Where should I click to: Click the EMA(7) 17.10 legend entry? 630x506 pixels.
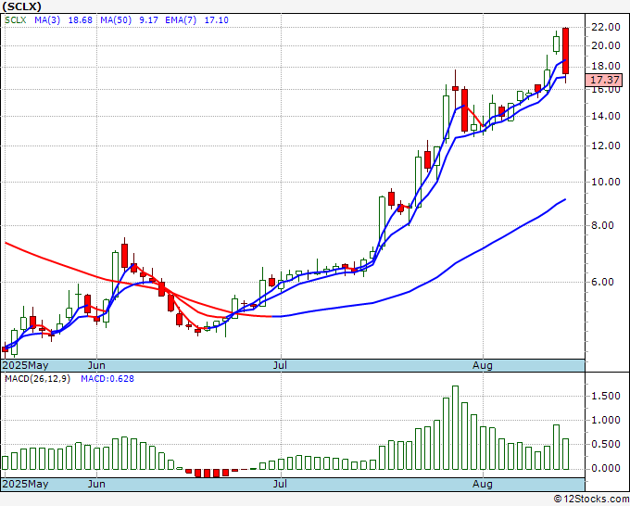(196, 20)
